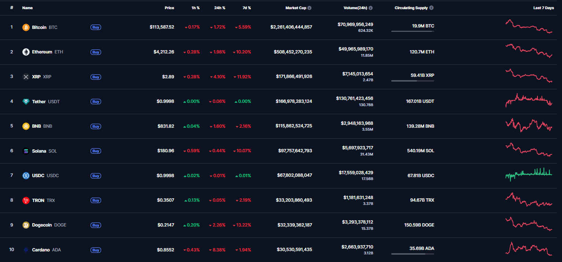The height and width of the screenshot is (262, 562).
Task: Open the Circulating Supply info tooltip icon
Action: (431, 8)
